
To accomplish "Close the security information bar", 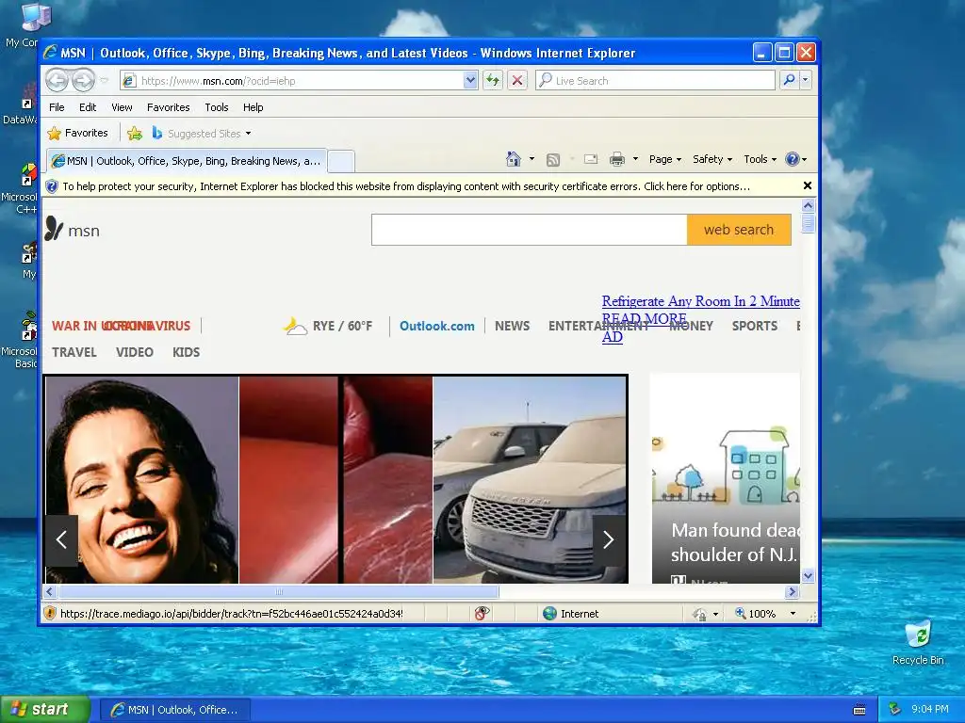I will tap(808, 185).
